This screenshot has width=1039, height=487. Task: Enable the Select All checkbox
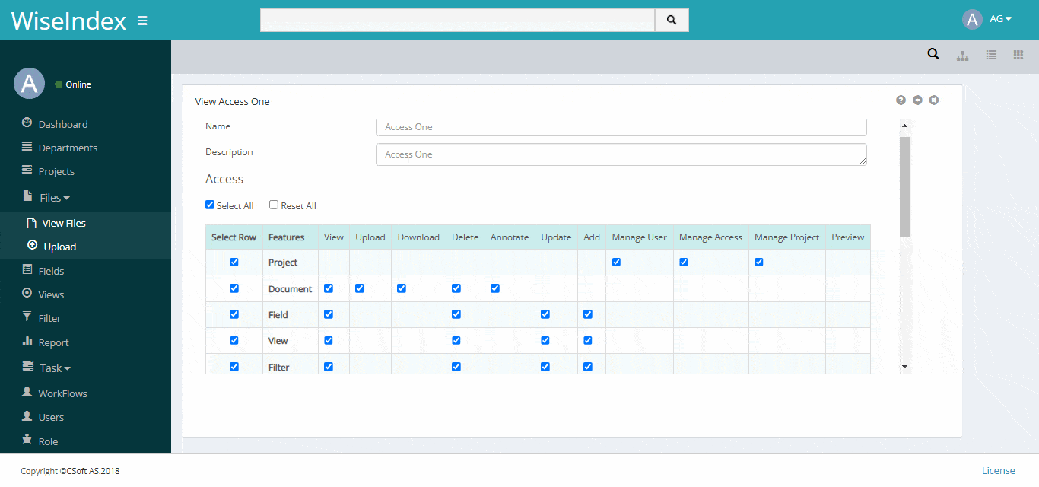tap(209, 204)
